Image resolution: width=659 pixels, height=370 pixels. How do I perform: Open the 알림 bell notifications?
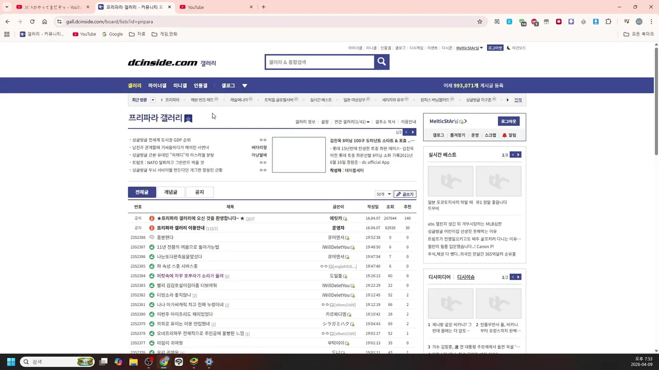[x=509, y=135]
